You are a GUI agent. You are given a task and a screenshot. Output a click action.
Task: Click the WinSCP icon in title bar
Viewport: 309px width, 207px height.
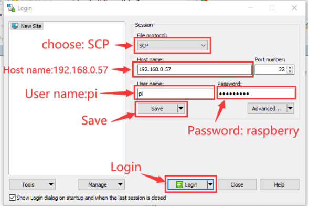tap(11, 8)
